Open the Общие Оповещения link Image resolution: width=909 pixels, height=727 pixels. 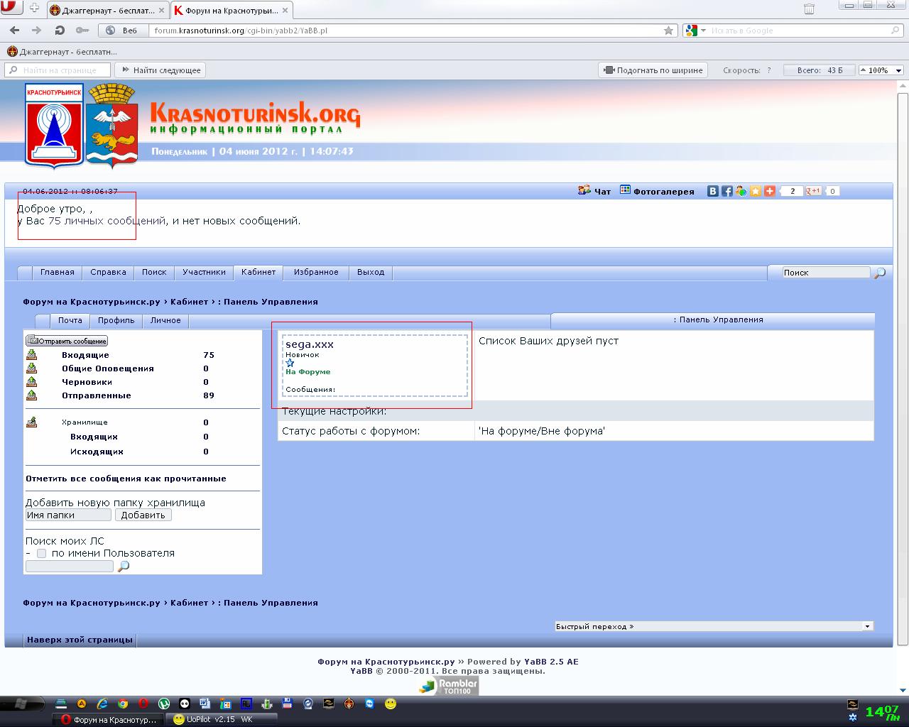coord(108,368)
